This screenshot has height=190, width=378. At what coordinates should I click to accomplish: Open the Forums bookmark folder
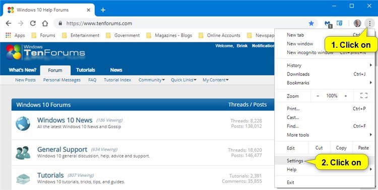[x=44, y=35]
